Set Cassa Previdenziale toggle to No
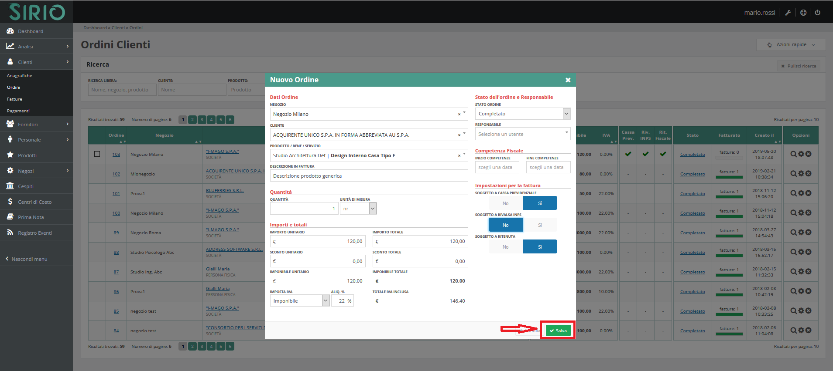Image resolution: width=833 pixels, height=371 pixels. [x=505, y=203]
